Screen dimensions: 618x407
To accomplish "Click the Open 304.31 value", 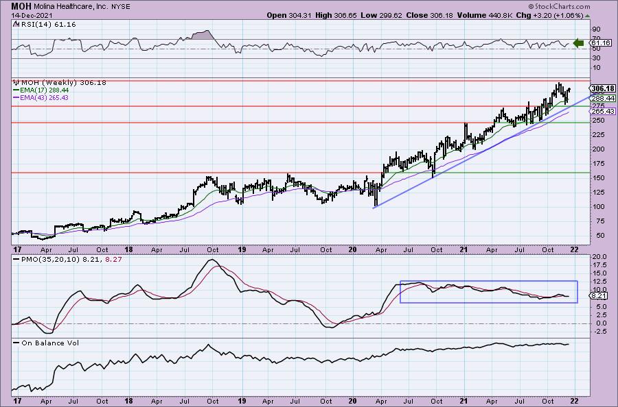I will tap(289, 15).
